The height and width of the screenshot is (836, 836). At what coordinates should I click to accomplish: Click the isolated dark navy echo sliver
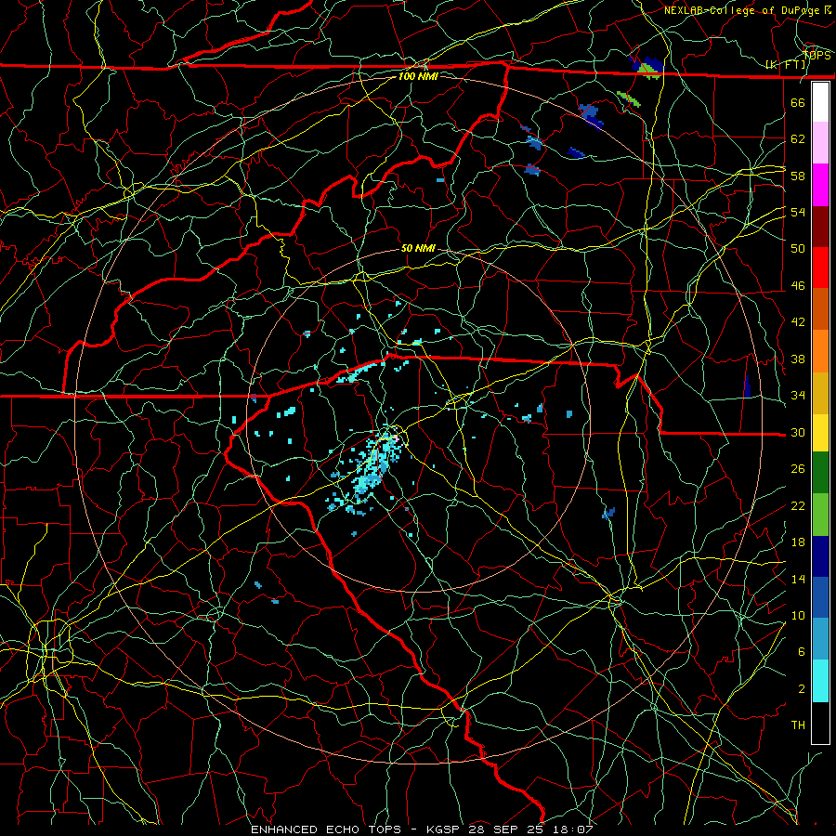pyautogui.click(x=747, y=386)
